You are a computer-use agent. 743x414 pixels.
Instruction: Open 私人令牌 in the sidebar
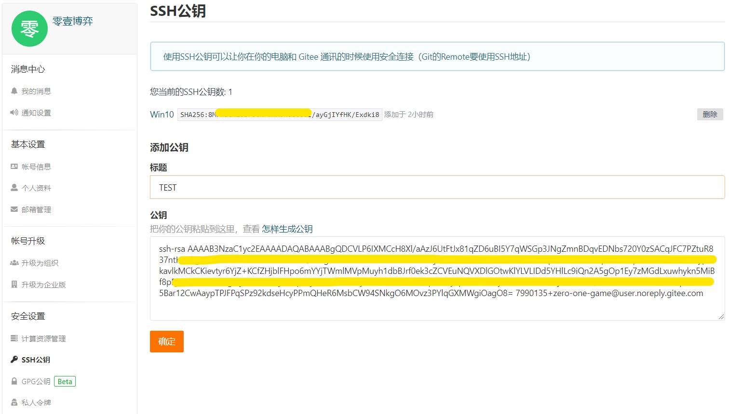click(x=36, y=402)
